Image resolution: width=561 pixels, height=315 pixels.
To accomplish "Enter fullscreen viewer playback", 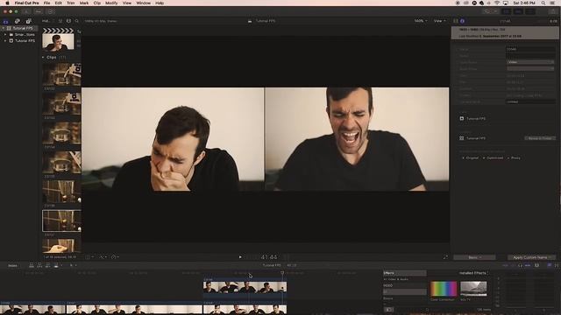I will [445, 256].
